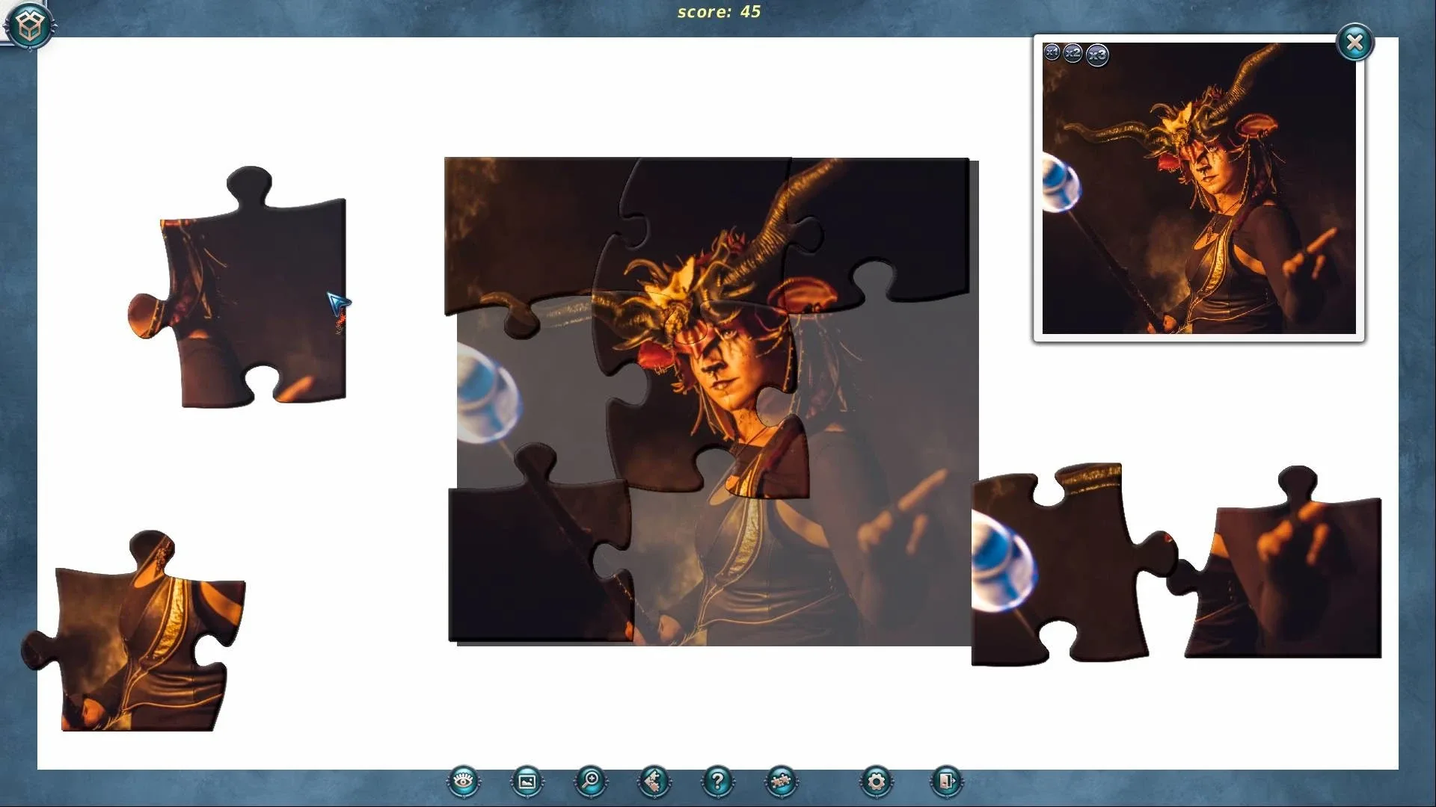Click the sort puzzle pieces arrow icon
Viewport: 1436px width, 807px height.
click(x=654, y=782)
